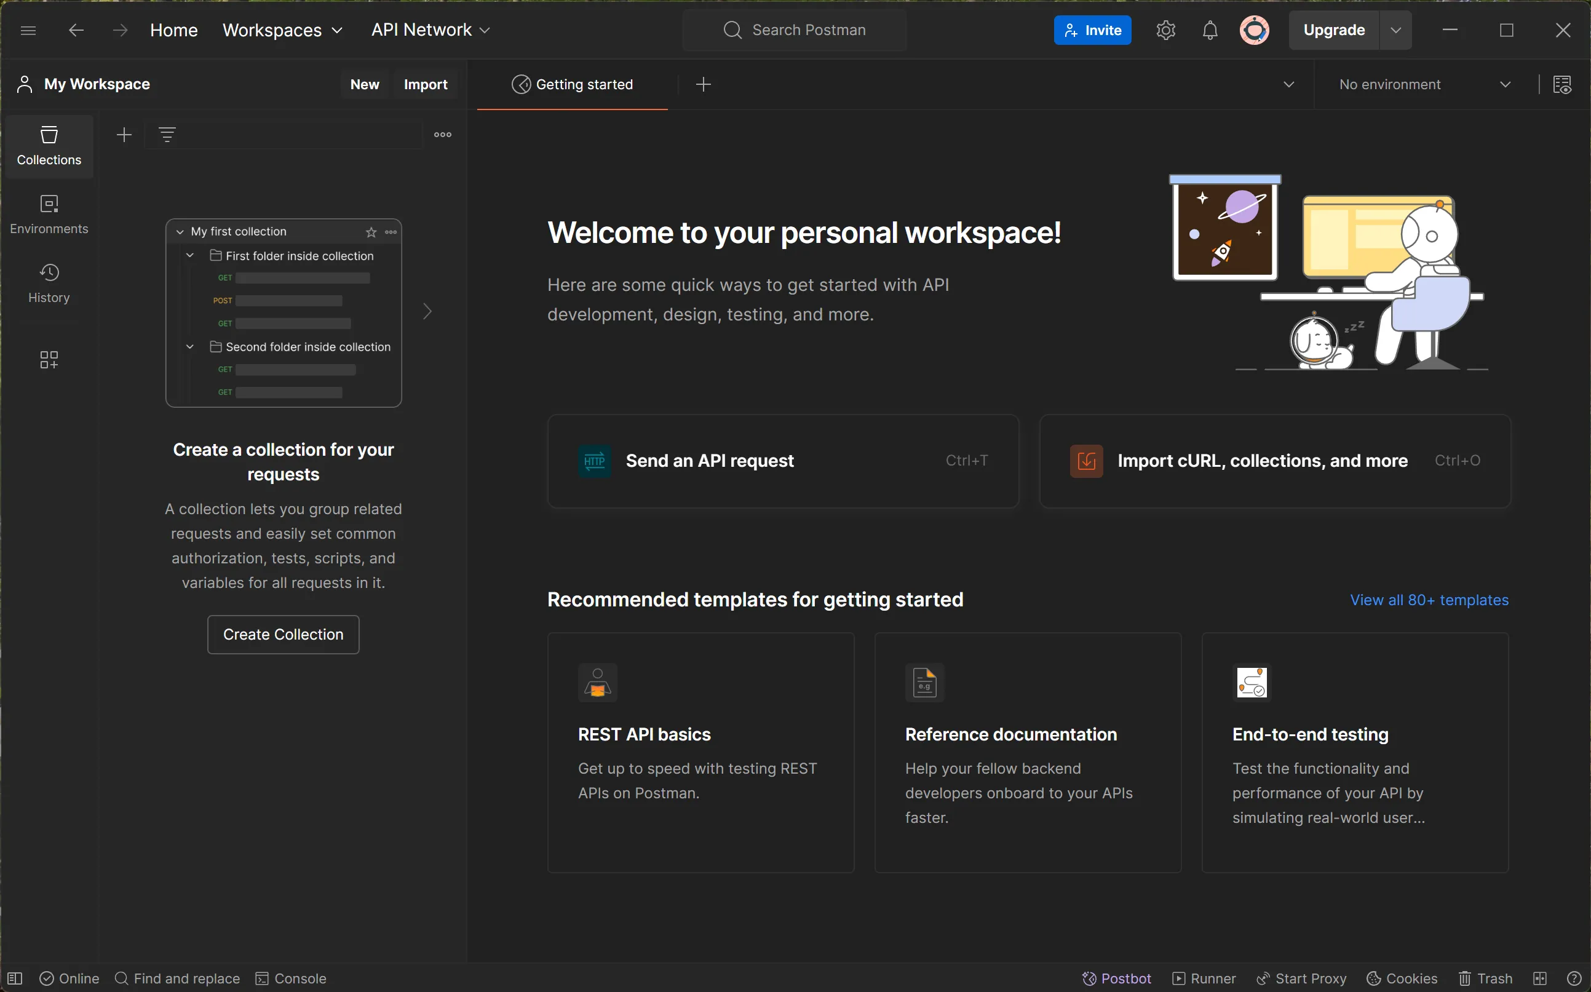Open Trash in status bar
Screen dimensions: 1591x992
tap(1485, 978)
